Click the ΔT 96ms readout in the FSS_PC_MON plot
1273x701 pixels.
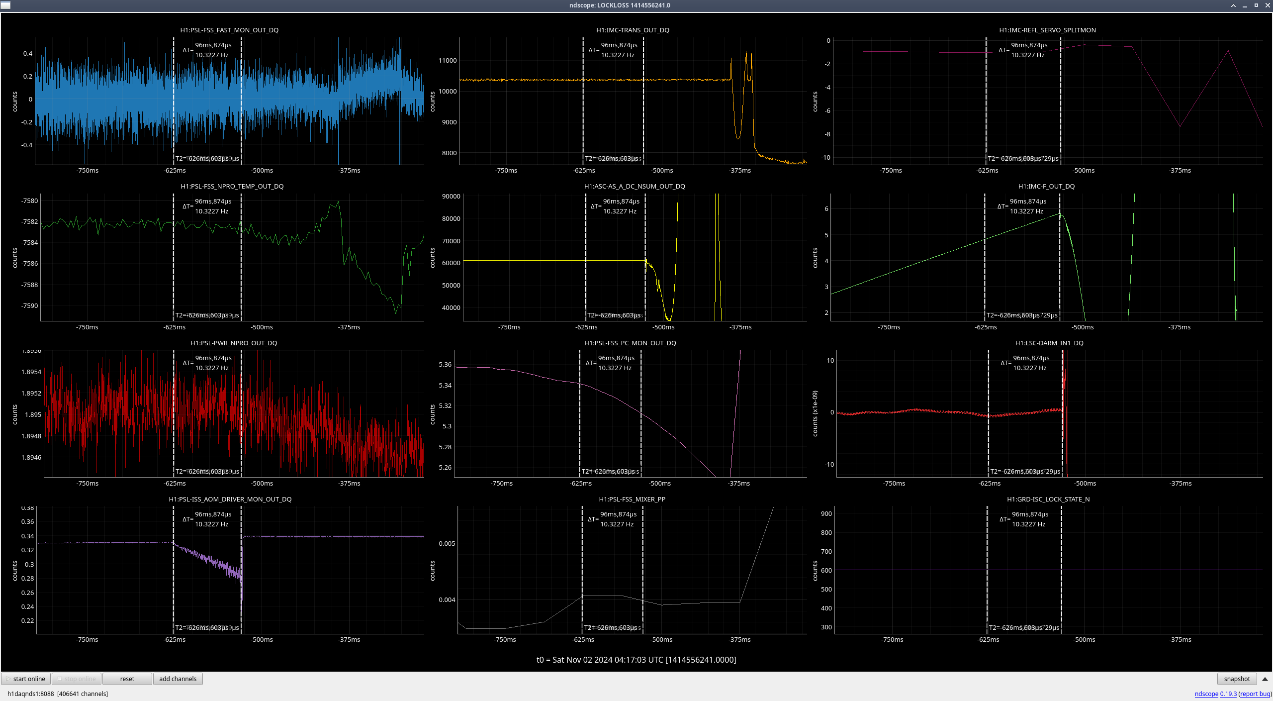(x=610, y=363)
